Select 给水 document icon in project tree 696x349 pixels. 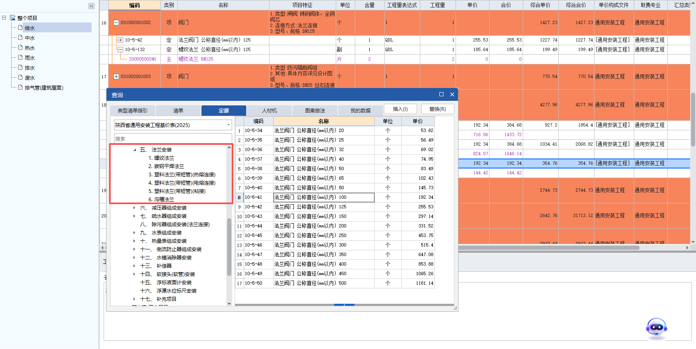click(20, 28)
